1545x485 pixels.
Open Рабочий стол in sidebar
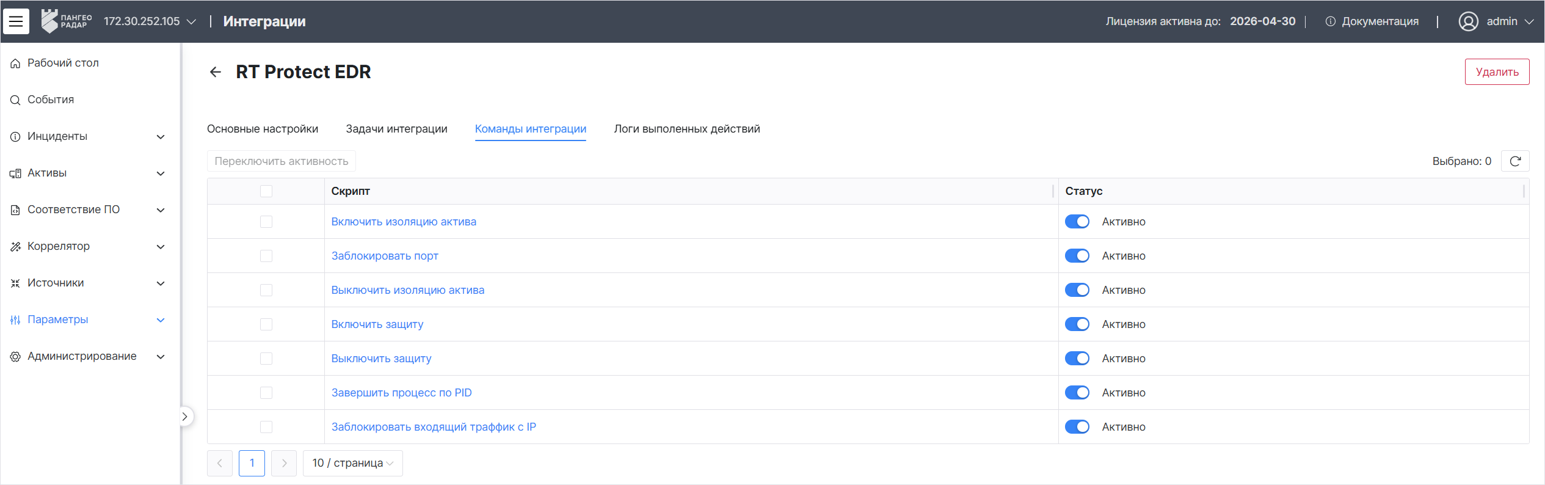click(63, 63)
